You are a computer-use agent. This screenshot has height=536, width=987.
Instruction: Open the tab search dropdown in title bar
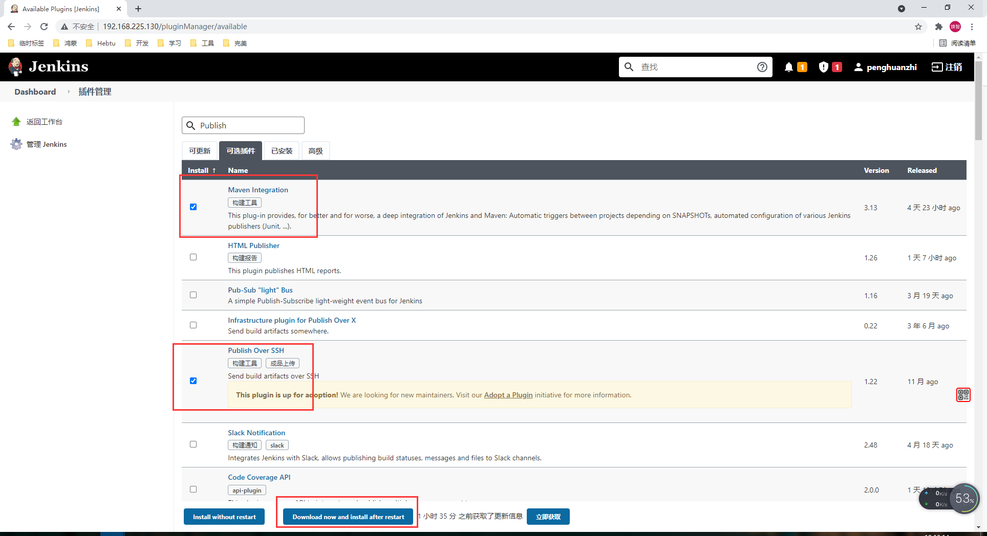click(x=902, y=9)
